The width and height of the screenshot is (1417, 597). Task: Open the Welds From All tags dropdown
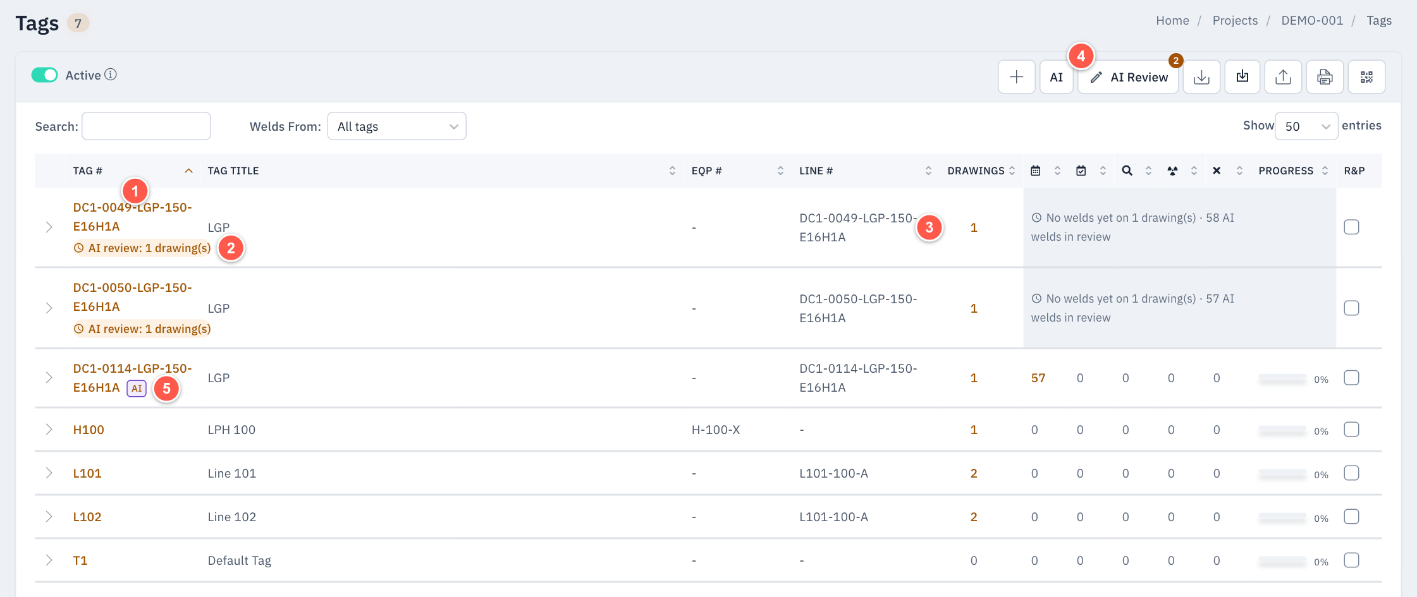click(396, 126)
